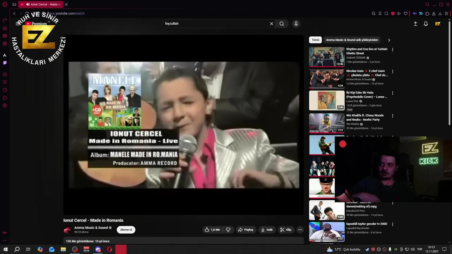Image resolution: width=452 pixels, height=254 pixels.
Task: Dislike the video with thumbs-down button
Action: coord(228,230)
